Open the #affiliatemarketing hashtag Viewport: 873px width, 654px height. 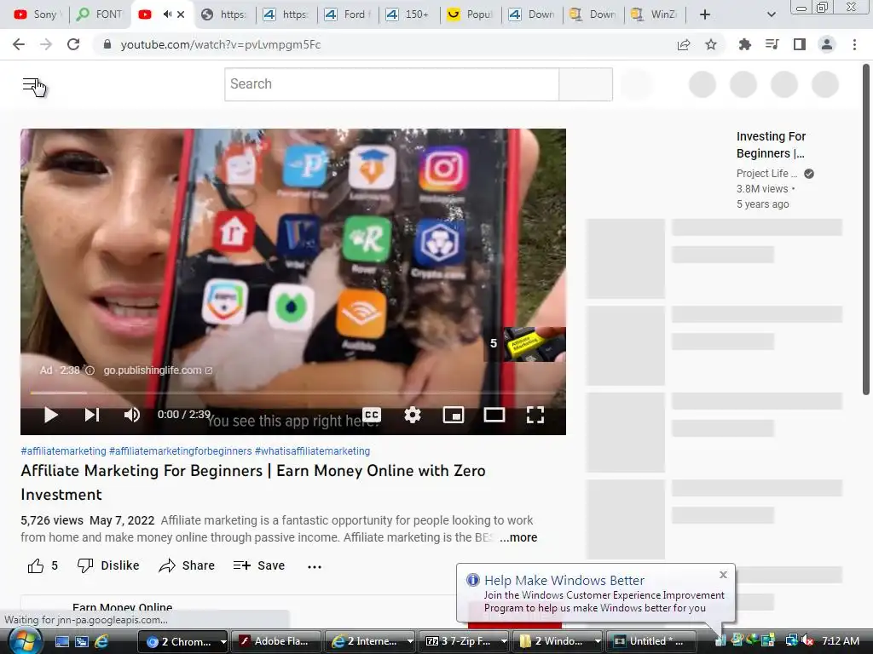point(63,451)
